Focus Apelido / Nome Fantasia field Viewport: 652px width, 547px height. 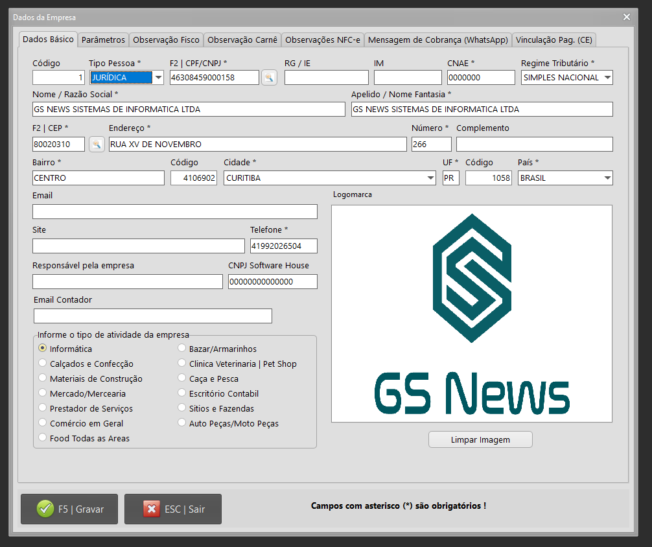point(482,109)
